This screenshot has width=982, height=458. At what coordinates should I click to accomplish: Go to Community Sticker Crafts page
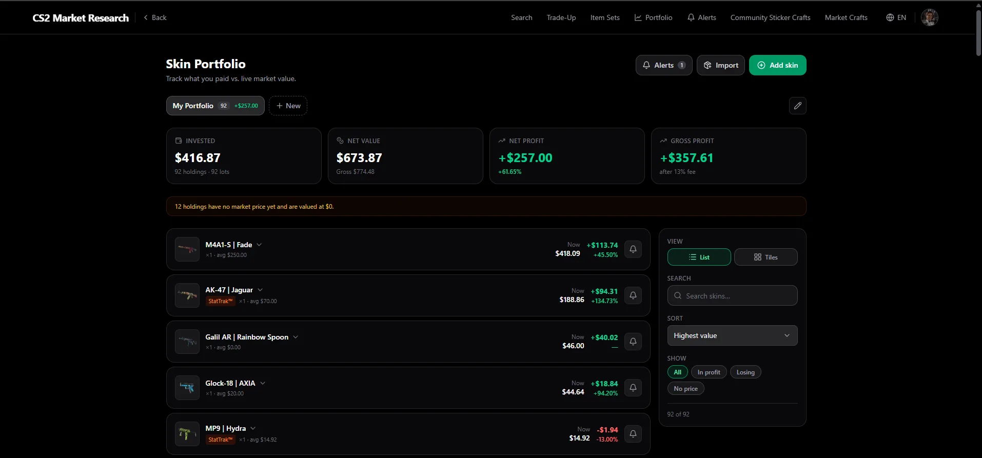click(770, 17)
